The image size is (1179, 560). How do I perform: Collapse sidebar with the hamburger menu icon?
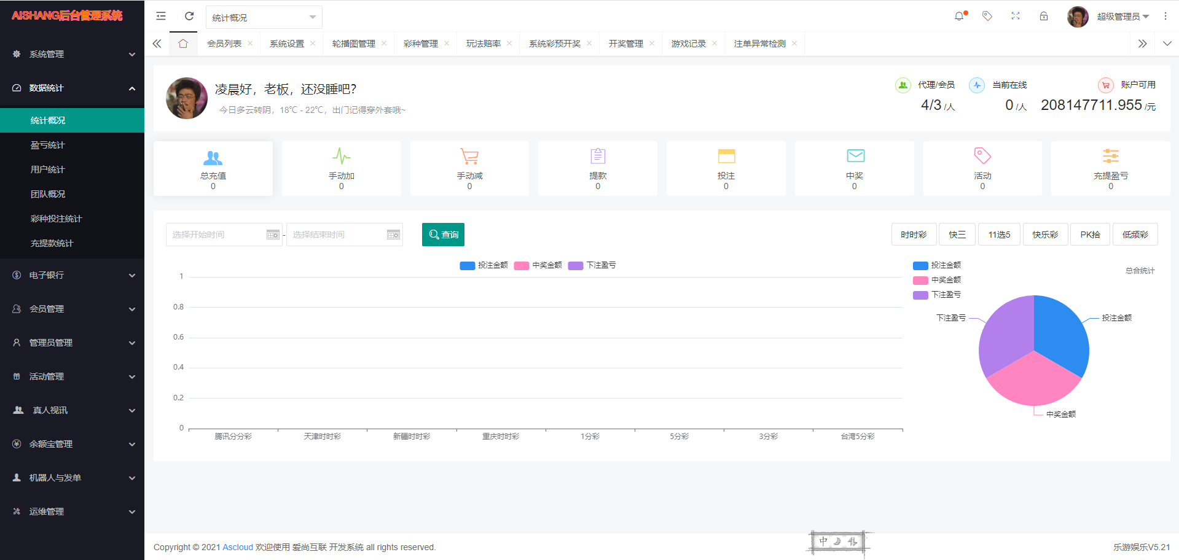[x=161, y=17]
